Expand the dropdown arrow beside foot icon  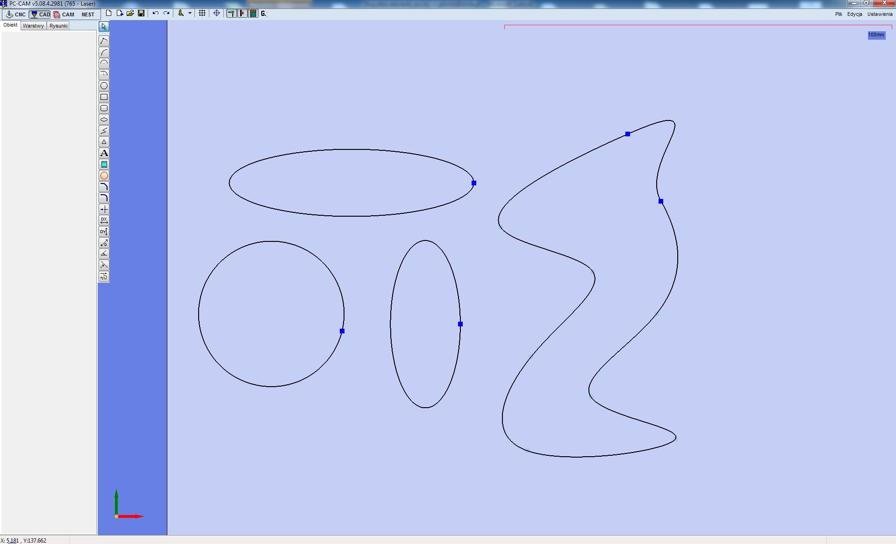coord(190,13)
